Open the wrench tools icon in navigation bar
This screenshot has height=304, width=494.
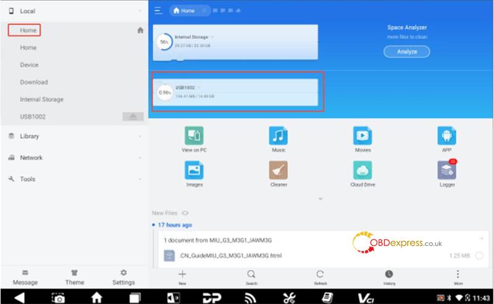(289, 298)
